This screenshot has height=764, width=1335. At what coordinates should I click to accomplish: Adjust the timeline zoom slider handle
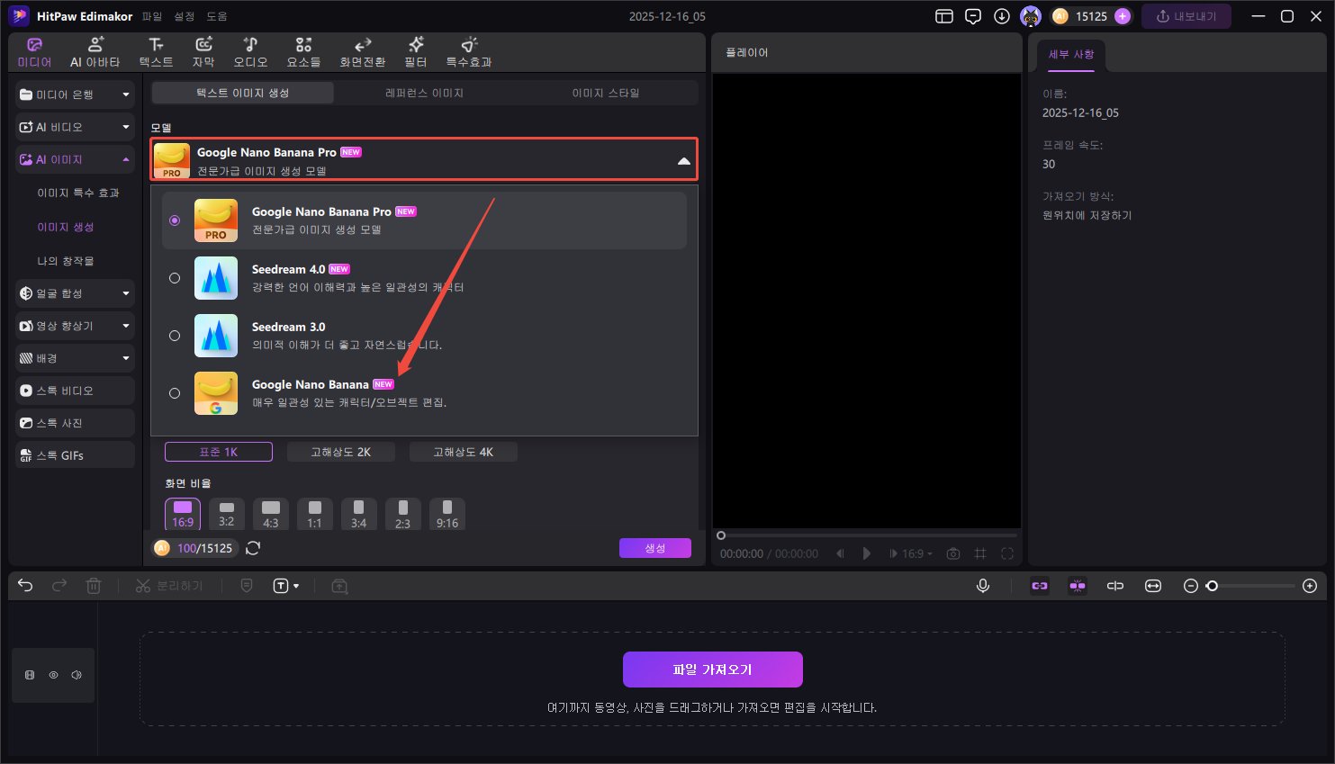[1212, 586]
